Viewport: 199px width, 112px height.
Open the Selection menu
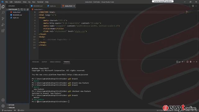click(x=18, y=2)
